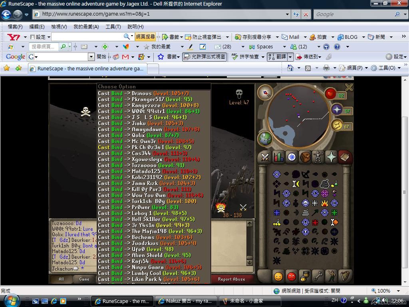The image size is (409, 307).
Task: Open the zoom level 100% dropdown
Action: tap(398, 291)
